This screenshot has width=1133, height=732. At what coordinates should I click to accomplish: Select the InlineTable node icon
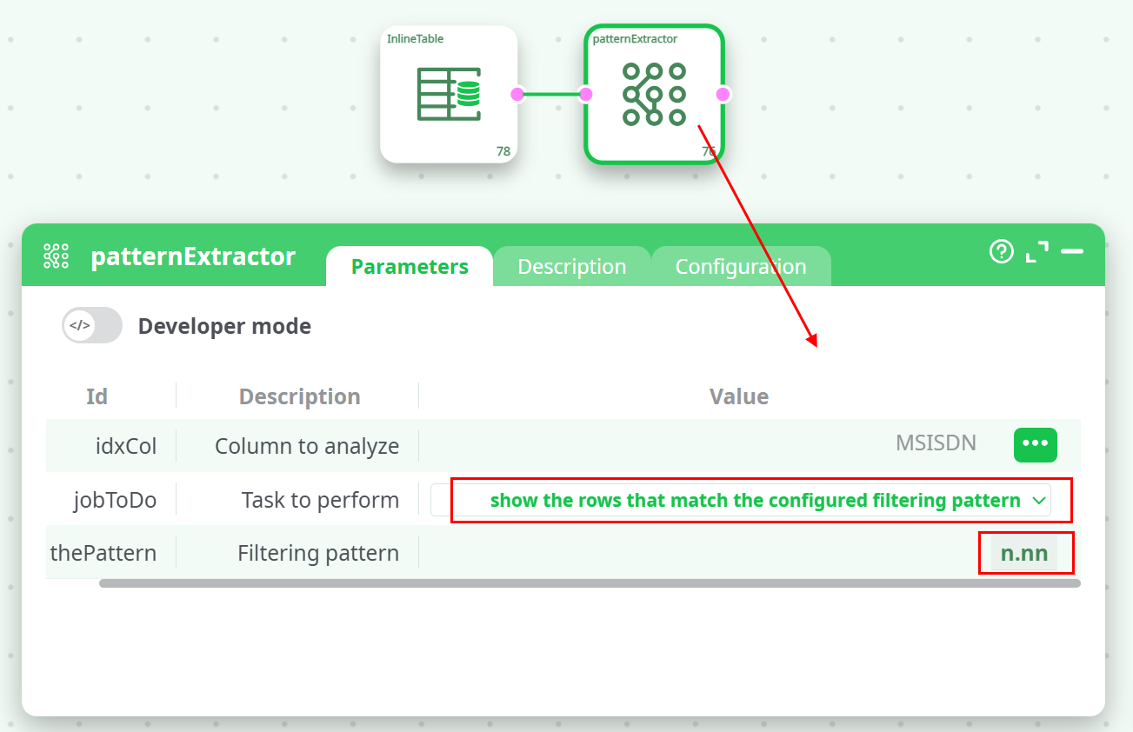pyautogui.click(x=448, y=94)
